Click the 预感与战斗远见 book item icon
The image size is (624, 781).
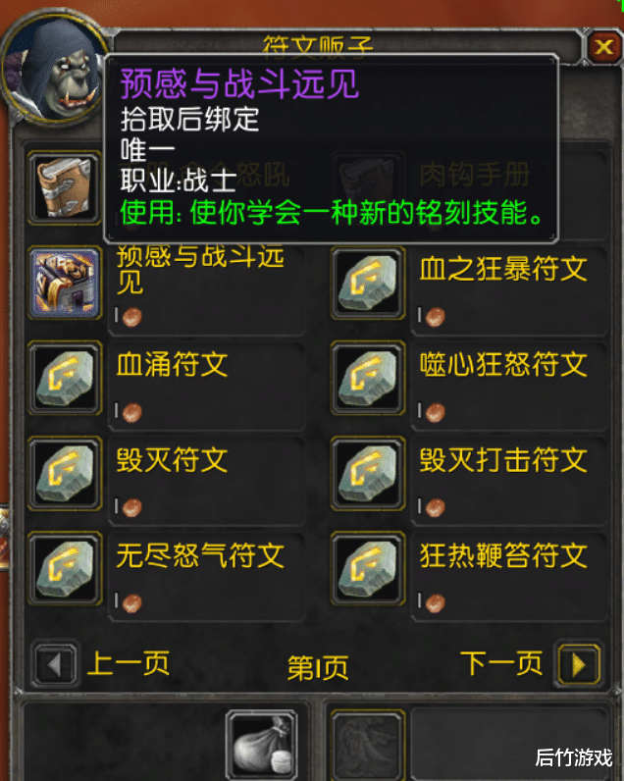coord(65,283)
